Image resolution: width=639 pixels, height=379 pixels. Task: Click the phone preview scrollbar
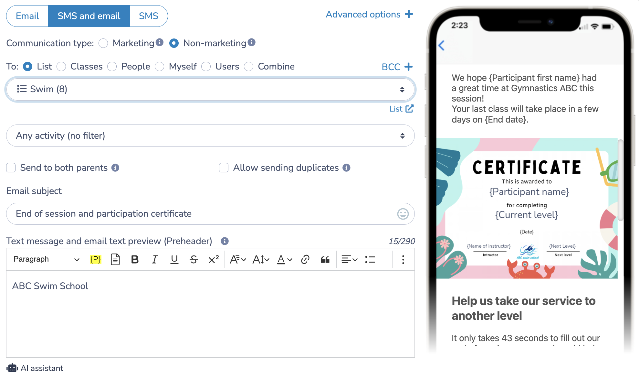[620, 179]
